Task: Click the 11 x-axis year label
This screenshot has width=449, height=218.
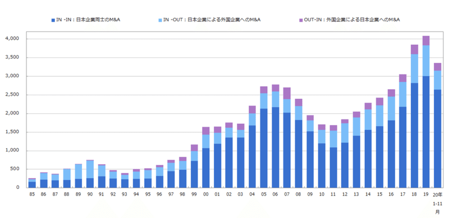Action: coord(333,194)
